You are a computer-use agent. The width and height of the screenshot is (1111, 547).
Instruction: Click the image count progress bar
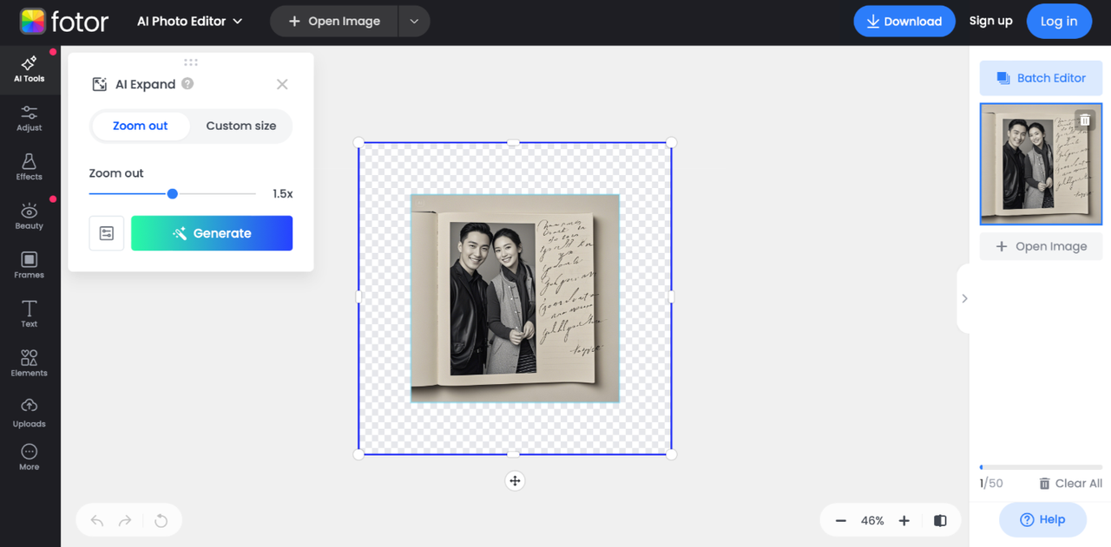[1042, 467]
